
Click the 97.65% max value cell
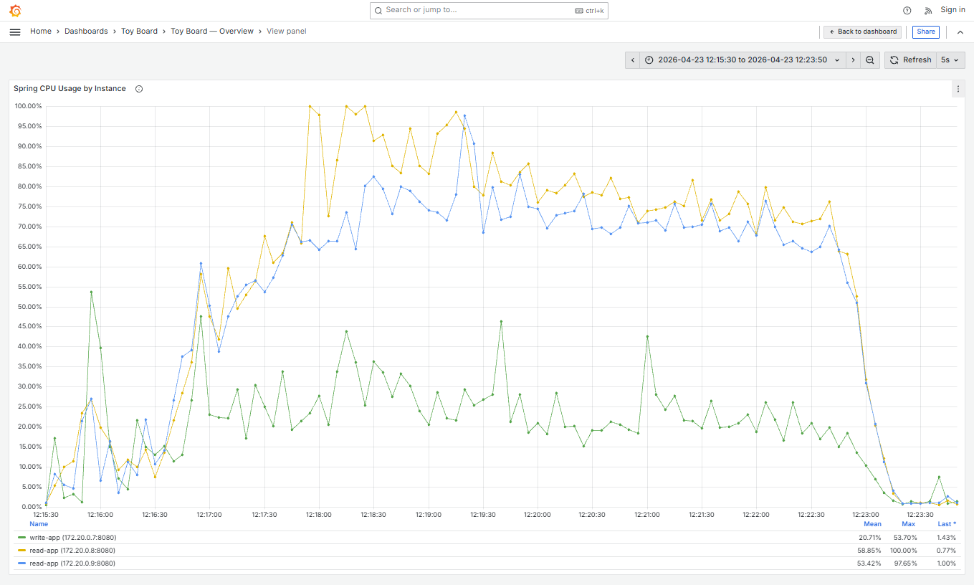(904, 563)
